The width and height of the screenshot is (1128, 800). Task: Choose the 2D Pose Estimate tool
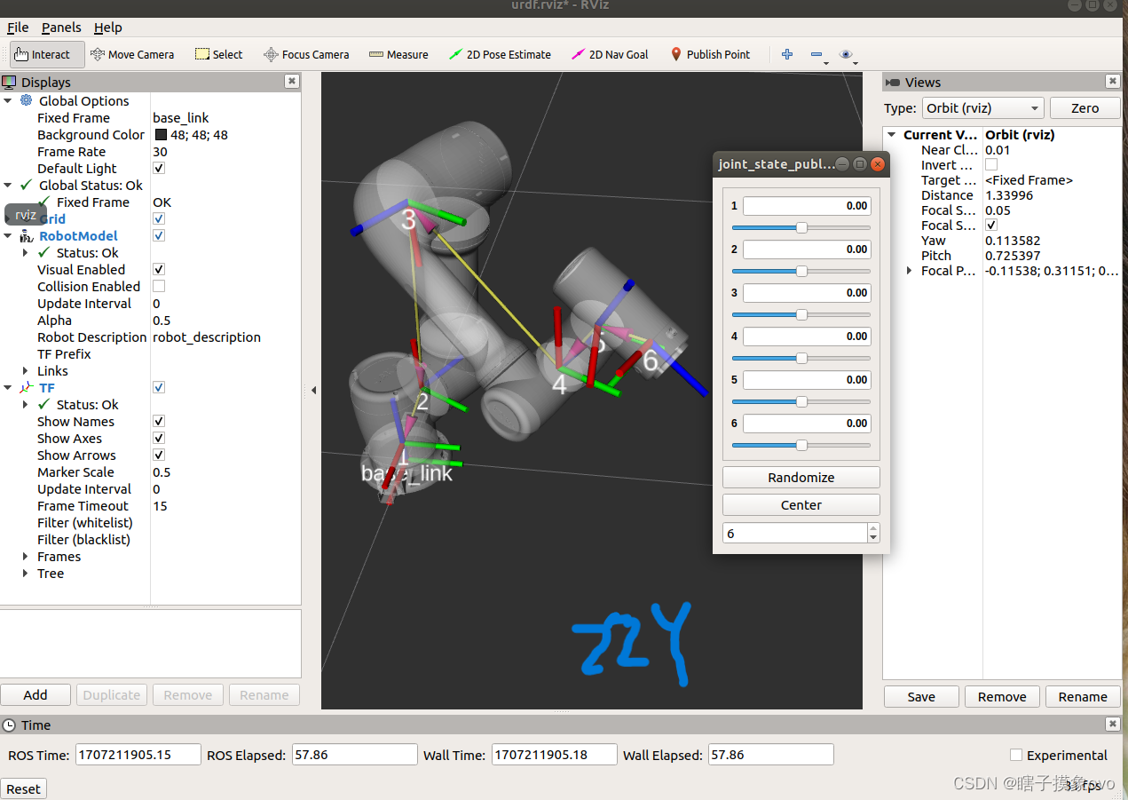pyautogui.click(x=500, y=54)
